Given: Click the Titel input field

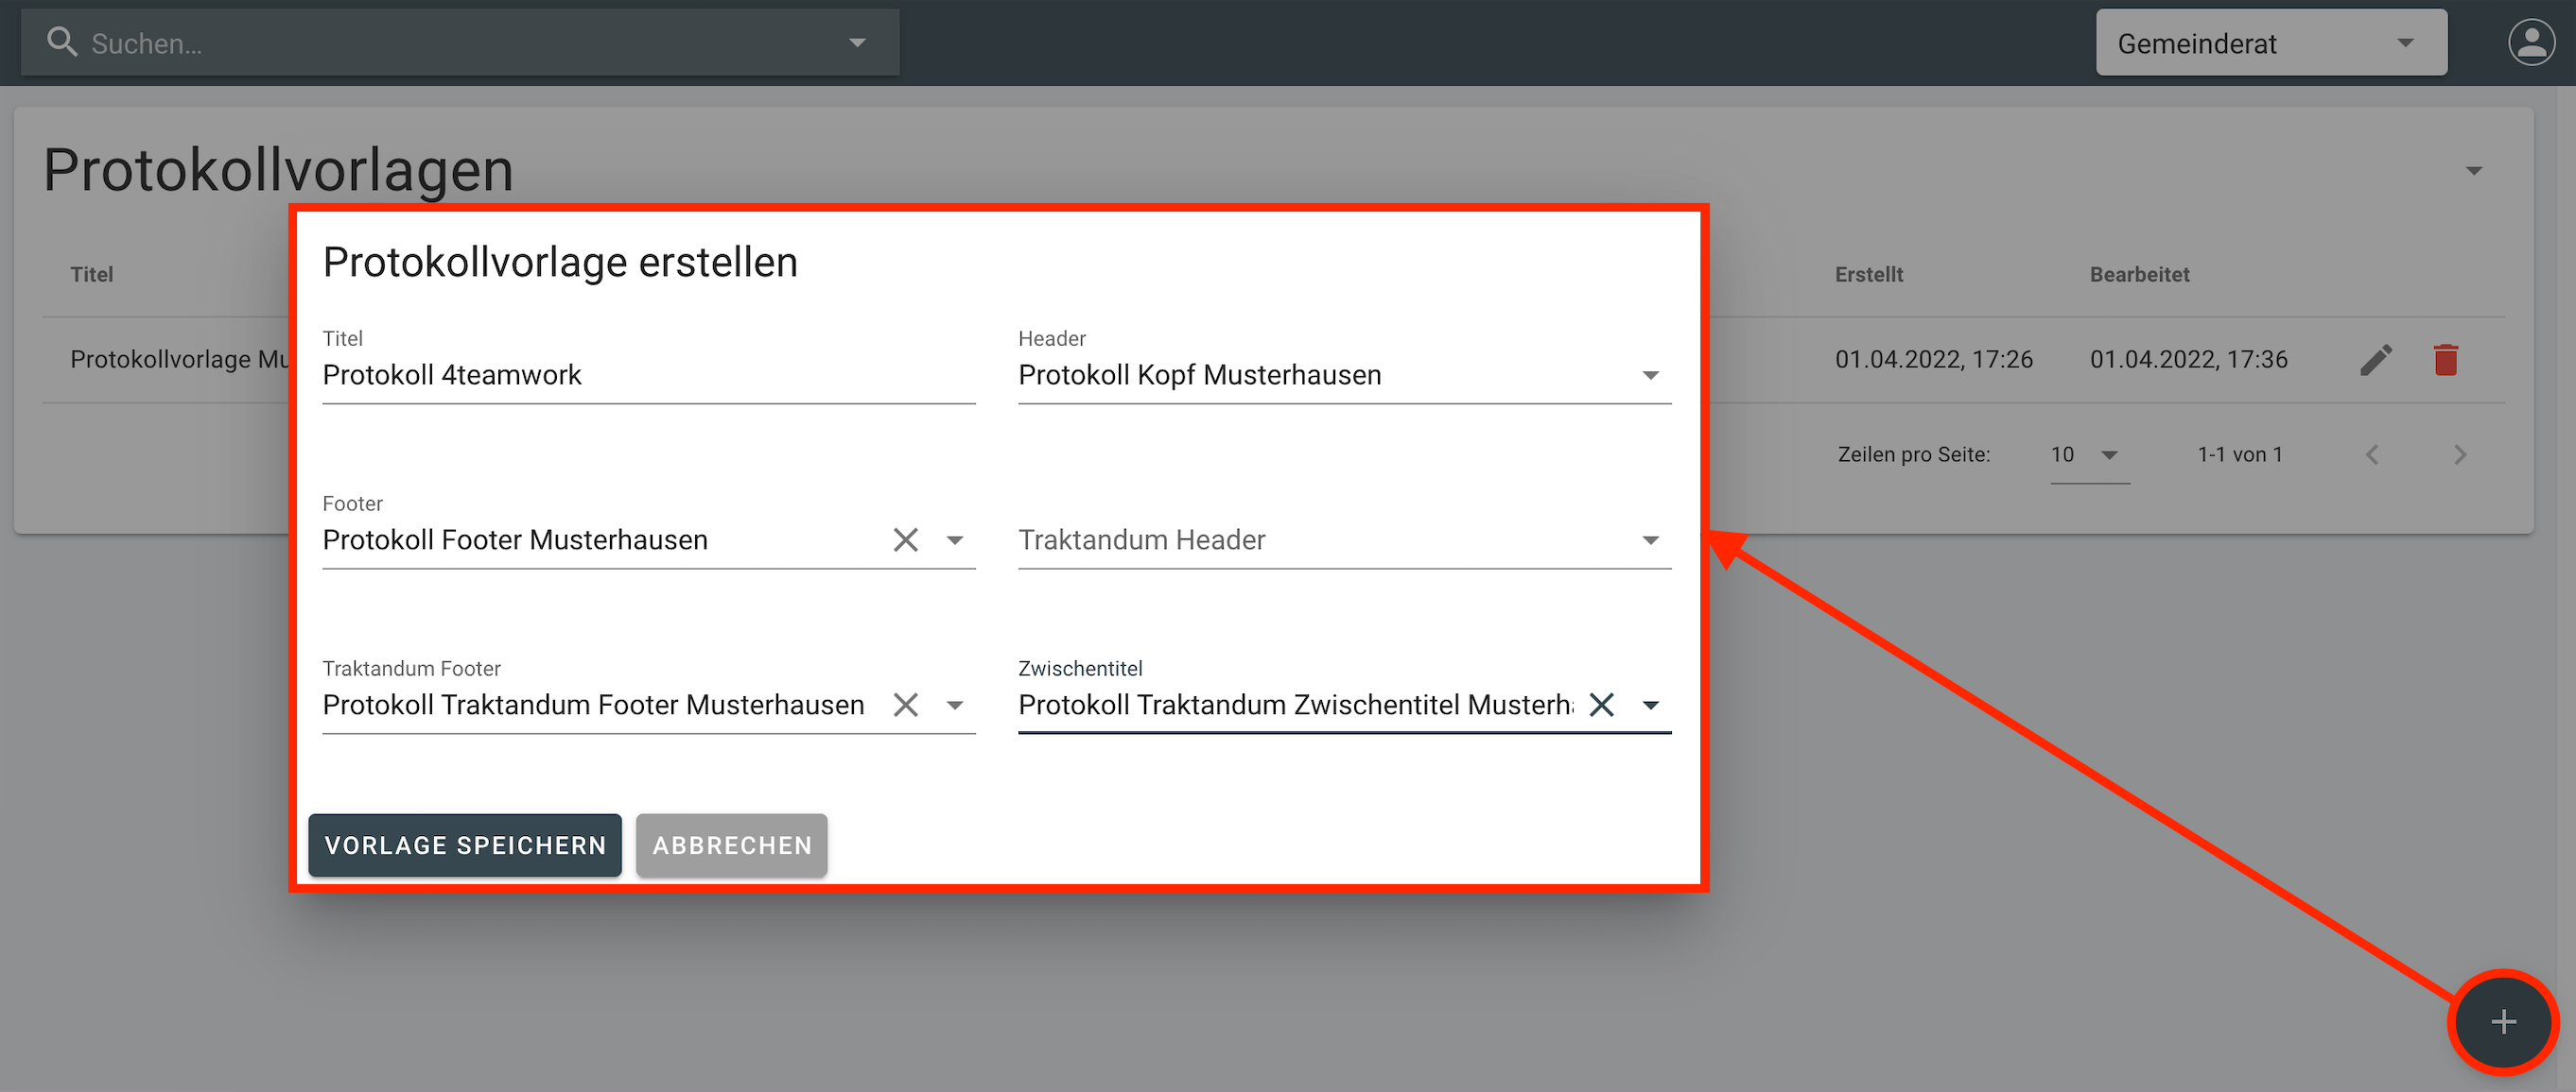Looking at the screenshot, I should click(x=648, y=376).
